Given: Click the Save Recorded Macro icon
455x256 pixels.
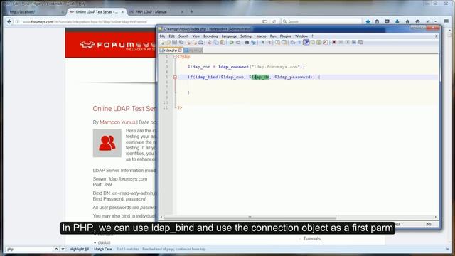Looking at the screenshot, I should pyautogui.click(x=360, y=43).
